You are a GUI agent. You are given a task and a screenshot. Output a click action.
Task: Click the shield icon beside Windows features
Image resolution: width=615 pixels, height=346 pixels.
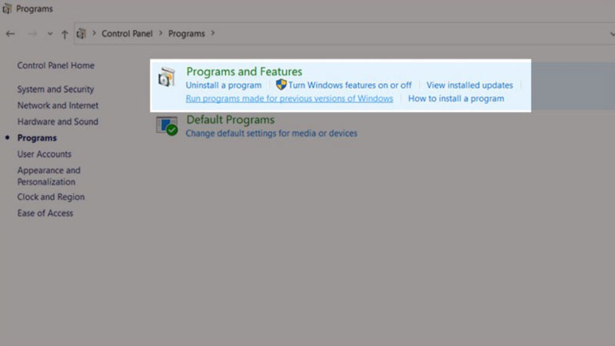coord(281,85)
